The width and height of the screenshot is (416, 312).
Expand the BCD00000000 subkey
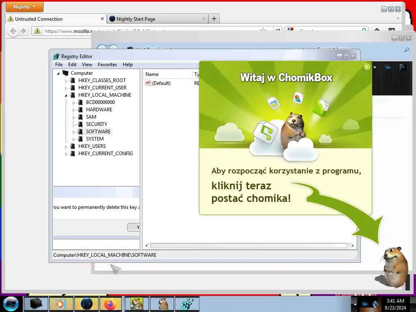(74, 103)
